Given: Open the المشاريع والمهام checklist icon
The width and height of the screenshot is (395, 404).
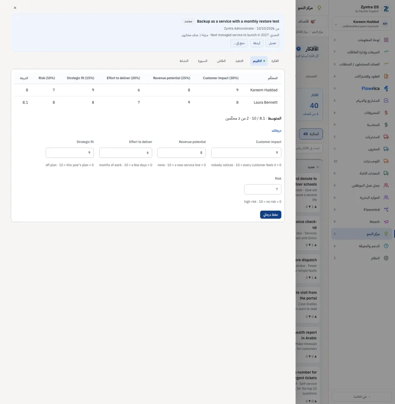Looking at the screenshot, I should pos(386,101).
